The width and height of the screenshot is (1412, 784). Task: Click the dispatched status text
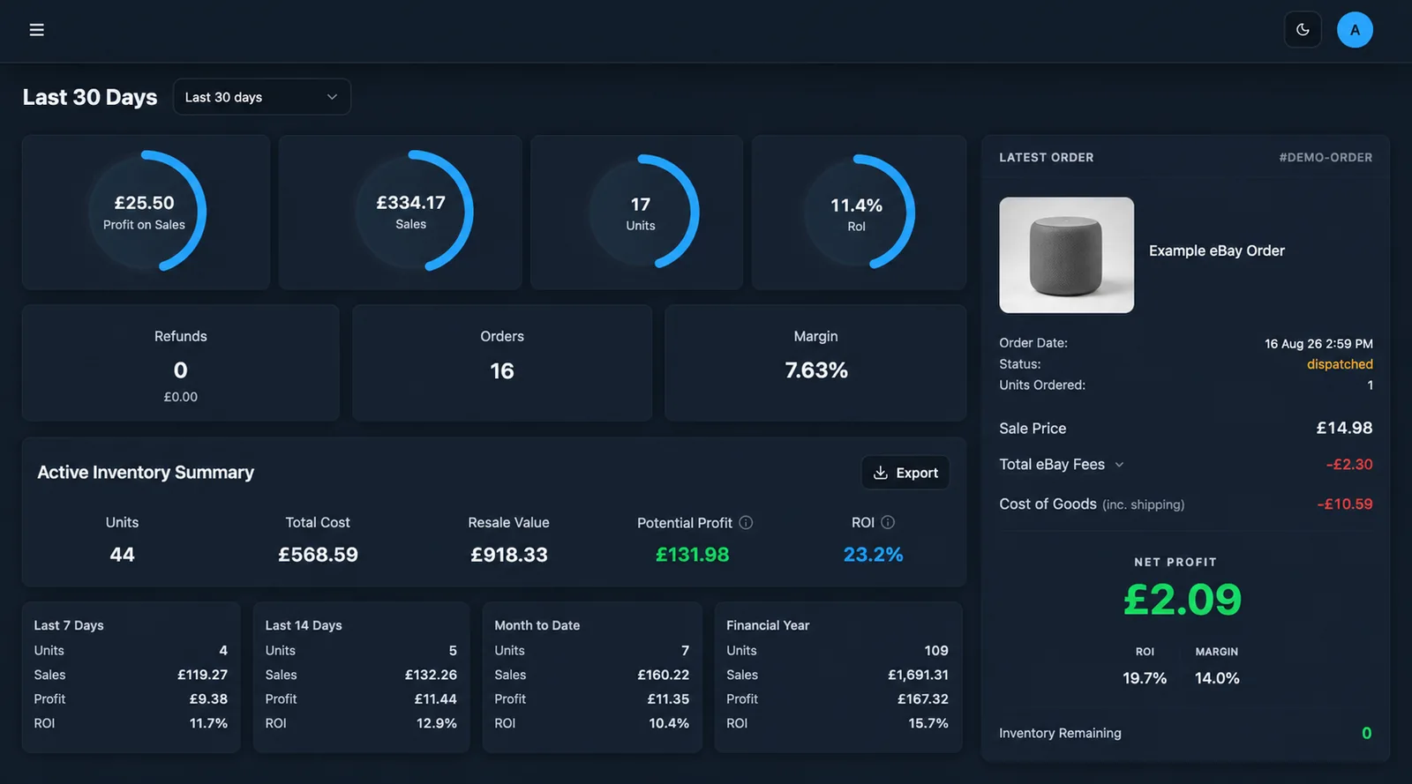pos(1340,364)
